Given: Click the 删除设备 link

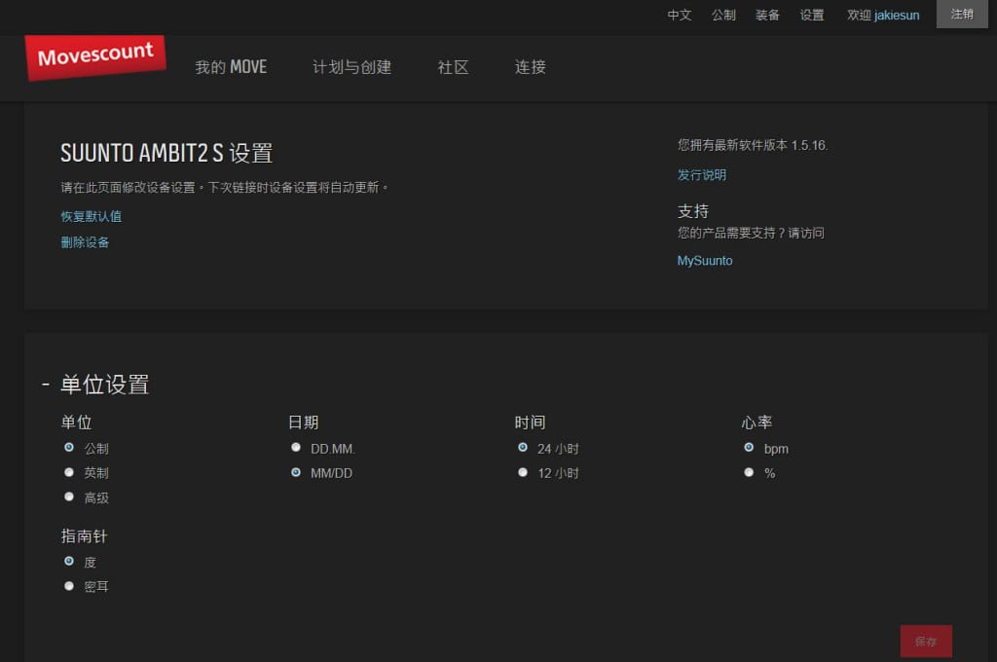Looking at the screenshot, I should click(85, 242).
